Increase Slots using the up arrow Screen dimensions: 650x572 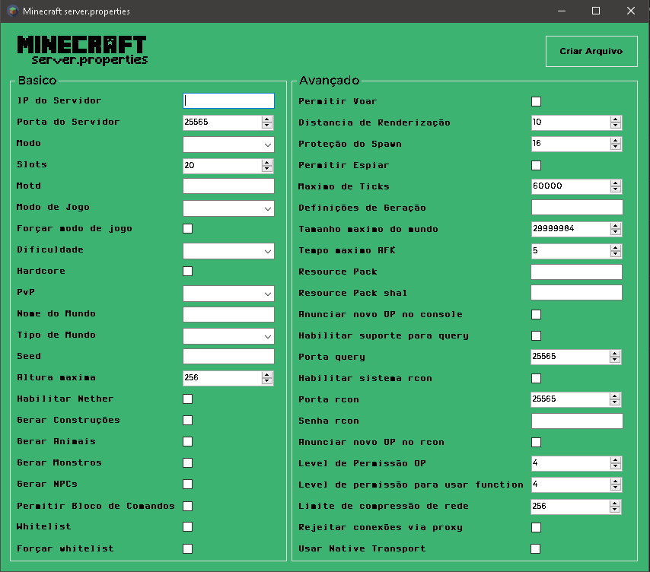pos(268,162)
